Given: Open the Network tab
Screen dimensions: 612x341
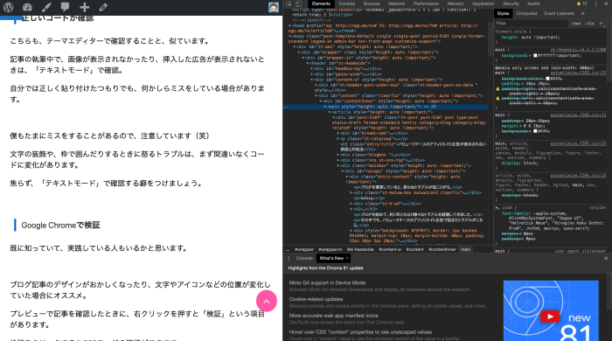Looking at the screenshot, I should click(397, 3).
